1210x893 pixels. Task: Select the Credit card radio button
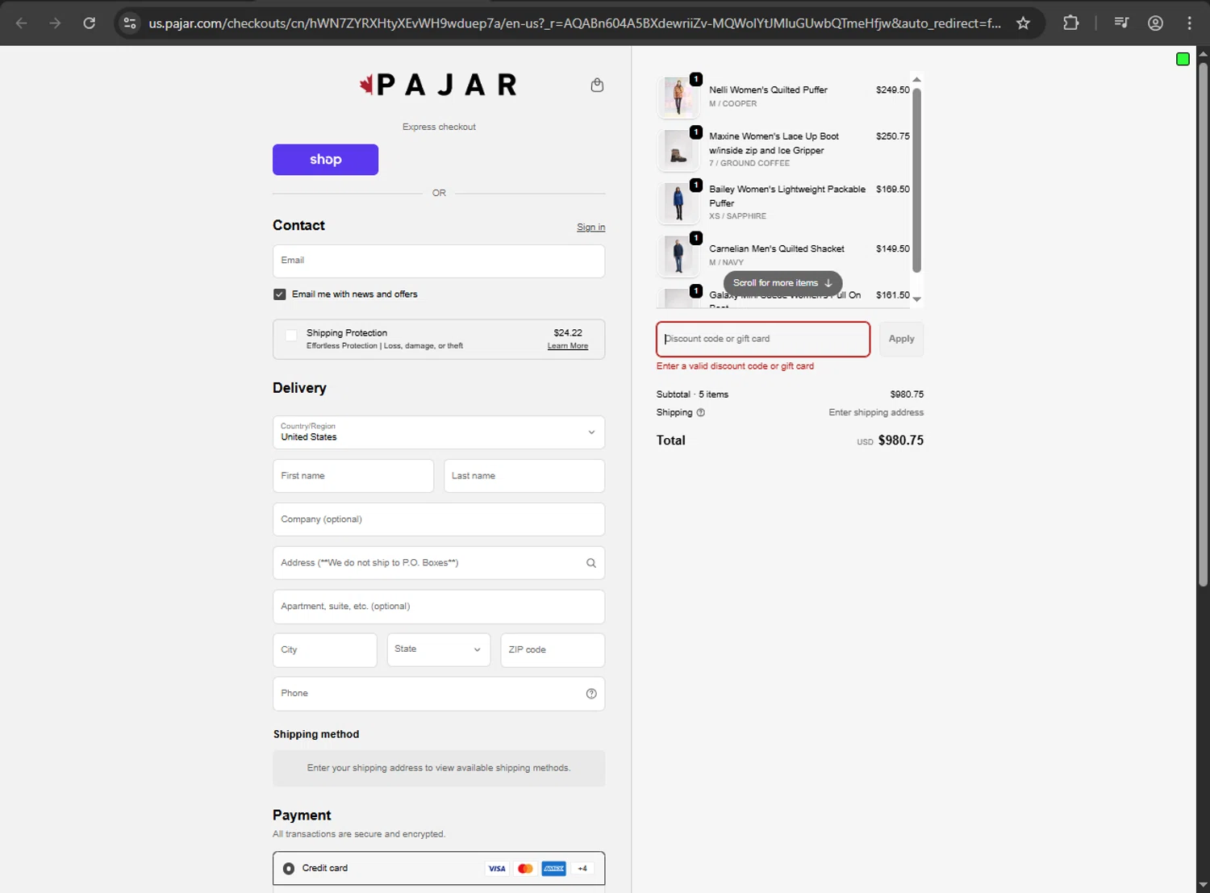[x=289, y=869]
